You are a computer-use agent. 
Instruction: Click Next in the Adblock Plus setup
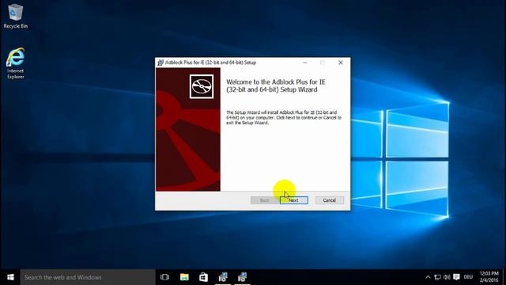pos(293,200)
